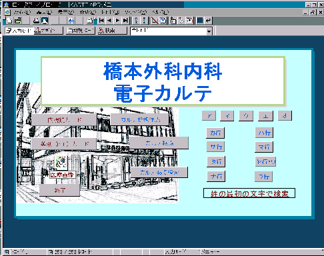Click the ウ kana search button
This screenshot has width=324, height=256.
click(x=246, y=116)
